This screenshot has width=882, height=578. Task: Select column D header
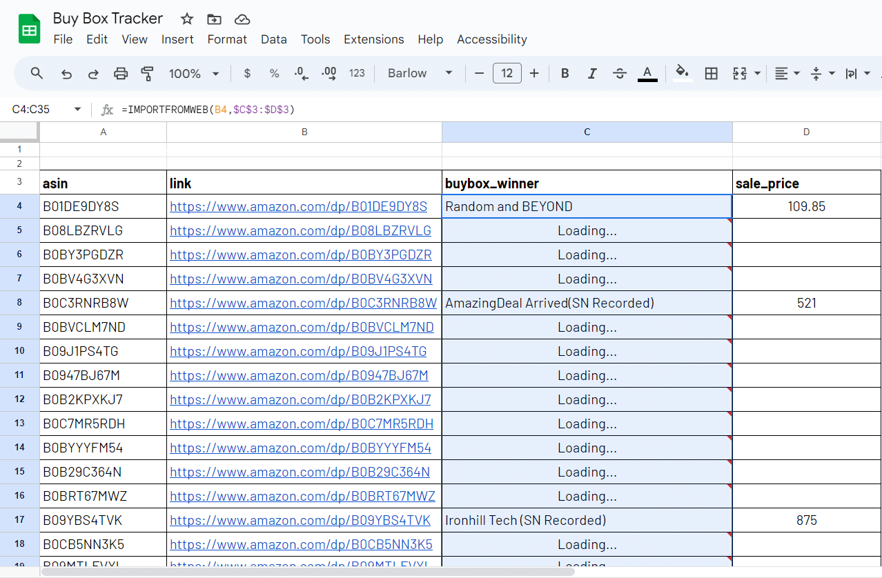pyautogui.click(x=806, y=132)
